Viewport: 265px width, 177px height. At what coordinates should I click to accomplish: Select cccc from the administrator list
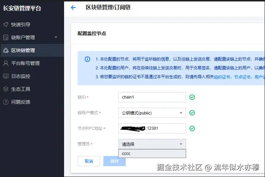click(x=152, y=154)
